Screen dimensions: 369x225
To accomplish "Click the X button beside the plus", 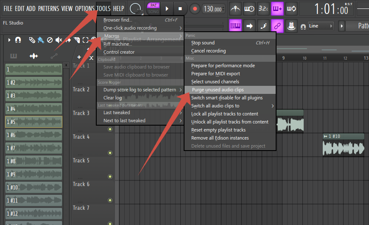I will click(91, 58).
